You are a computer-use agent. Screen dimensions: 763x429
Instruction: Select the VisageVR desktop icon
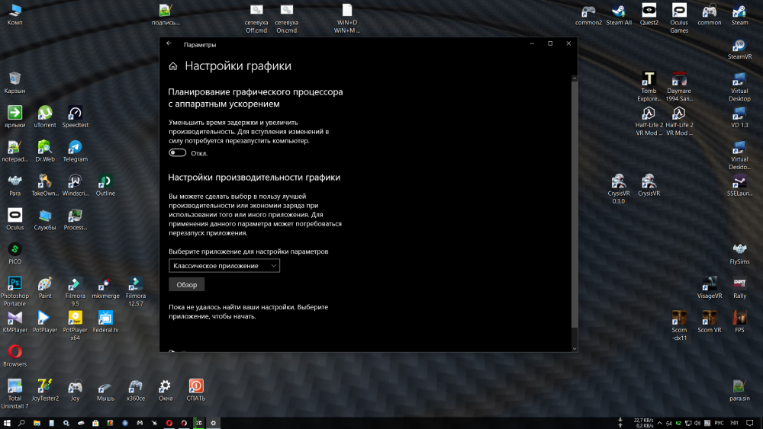point(710,287)
